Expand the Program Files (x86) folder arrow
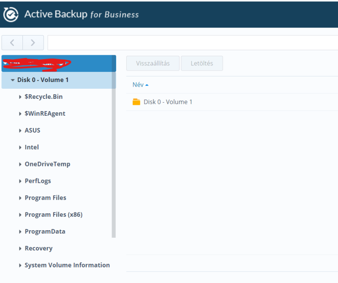 pos(20,215)
